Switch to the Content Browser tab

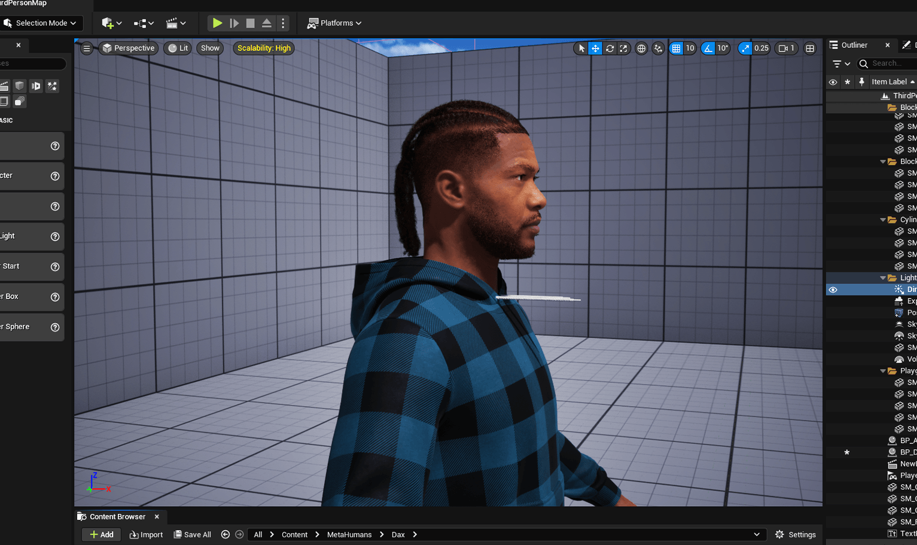(117, 517)
